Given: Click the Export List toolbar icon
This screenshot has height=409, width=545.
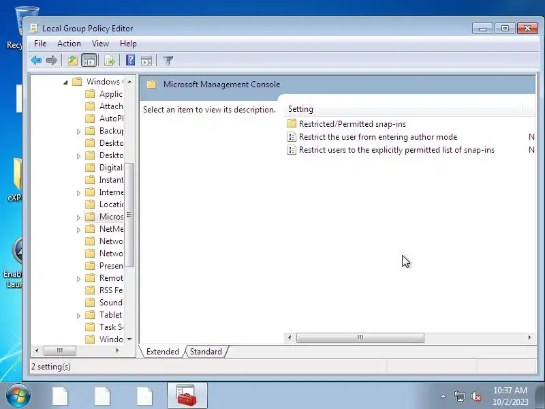Looking at the screenshot, I should coord(110,61).
